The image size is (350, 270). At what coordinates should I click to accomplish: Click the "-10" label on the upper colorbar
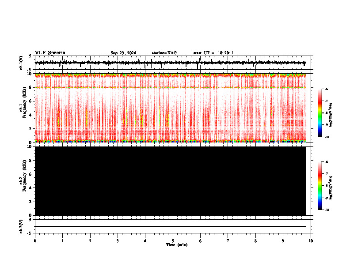point(327,137)
